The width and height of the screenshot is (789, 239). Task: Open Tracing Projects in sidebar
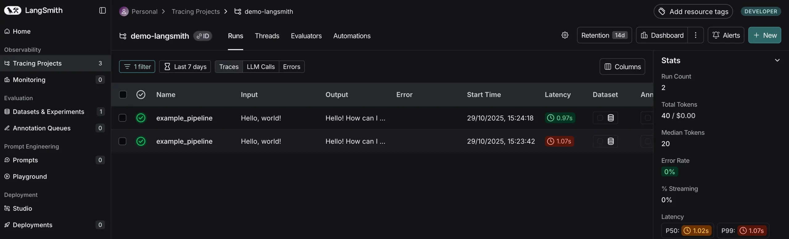[55, 63]
